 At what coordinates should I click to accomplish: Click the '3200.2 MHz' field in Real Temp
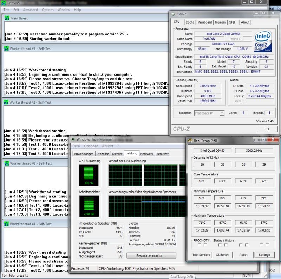tap(254, 151)
